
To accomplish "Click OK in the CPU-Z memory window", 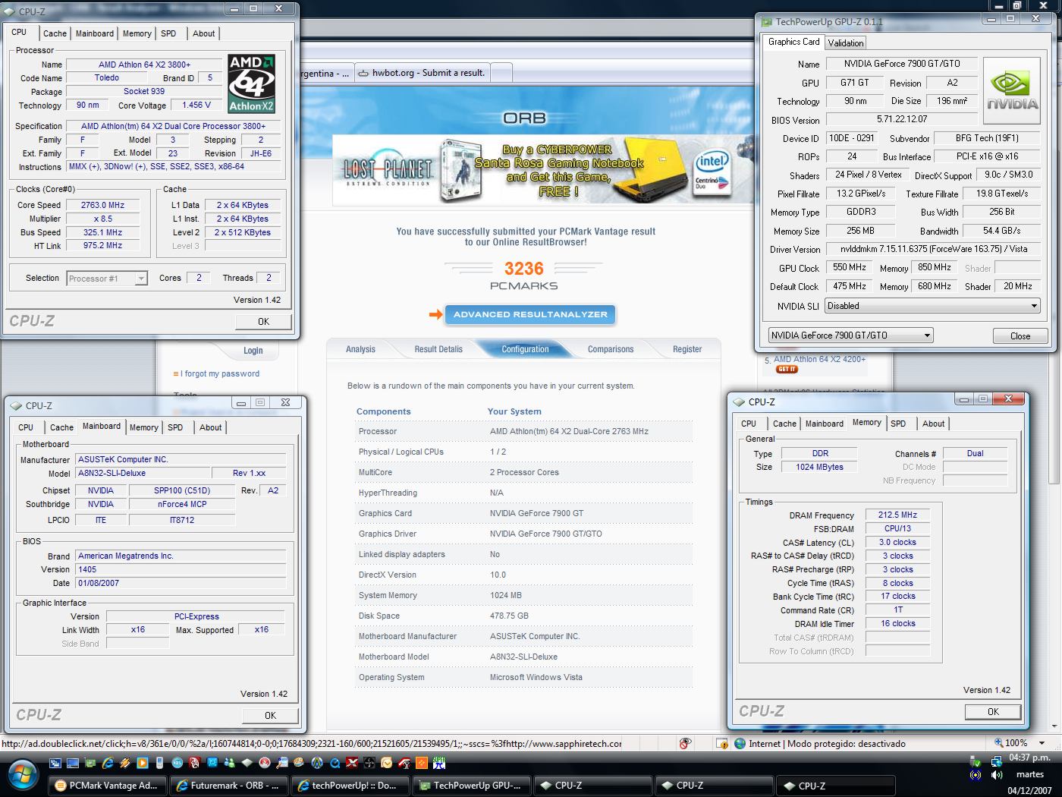I will point(993,712).
